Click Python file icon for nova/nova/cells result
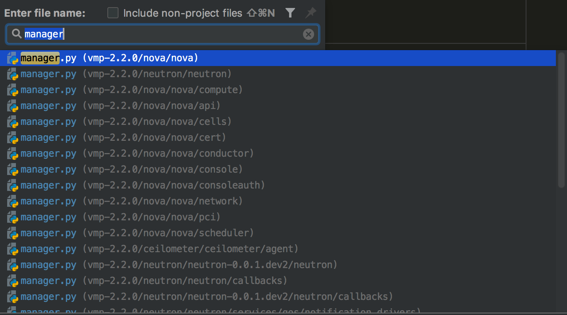 [x=13, y=122]
